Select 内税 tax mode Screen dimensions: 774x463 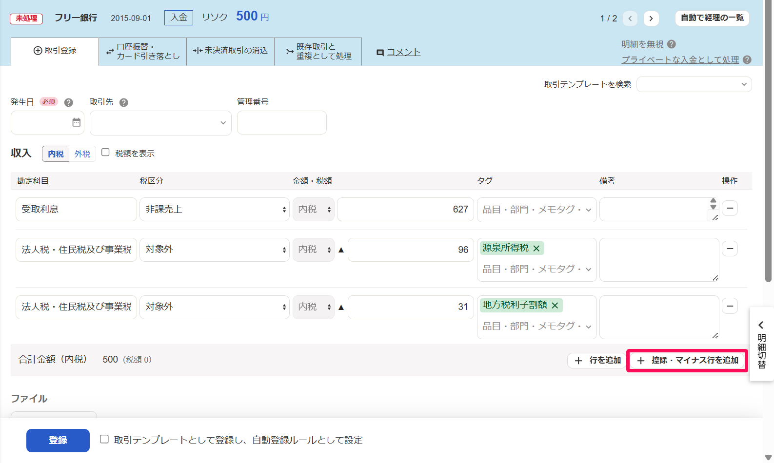pos(56,154)
